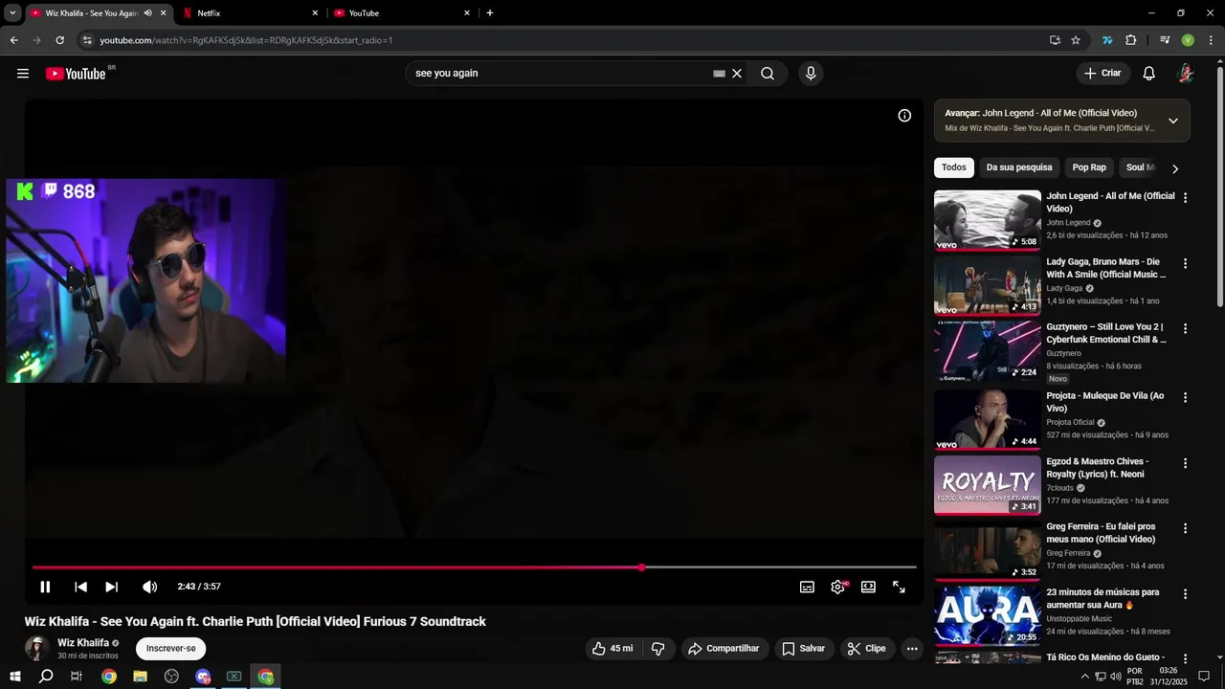Mute the player volume
Image resolution: width=1225 pixels, height=689 pixels.
(x=150, y=587)
